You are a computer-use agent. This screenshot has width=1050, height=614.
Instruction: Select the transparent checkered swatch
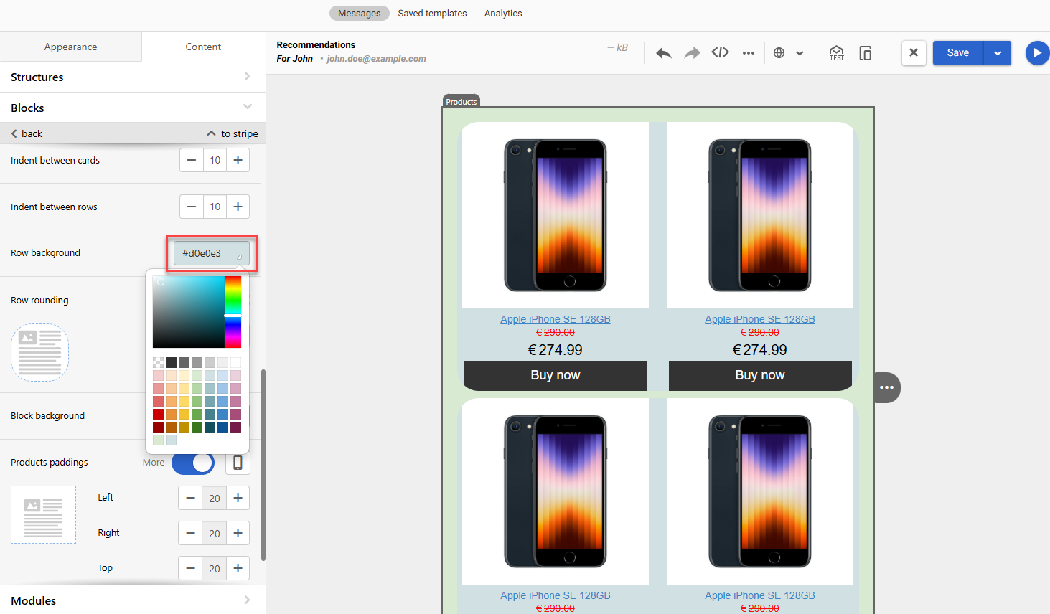(x=158, y=362)
